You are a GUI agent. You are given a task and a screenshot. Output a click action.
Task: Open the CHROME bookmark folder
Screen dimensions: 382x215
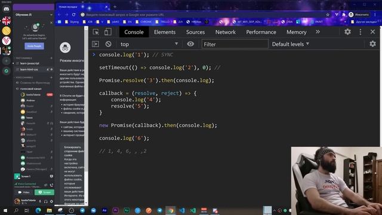143,21
